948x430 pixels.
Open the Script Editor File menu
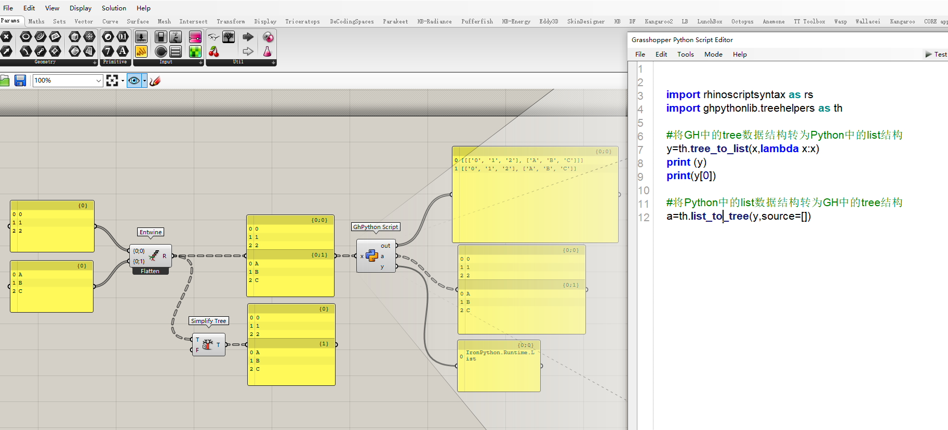coord(640,54)
